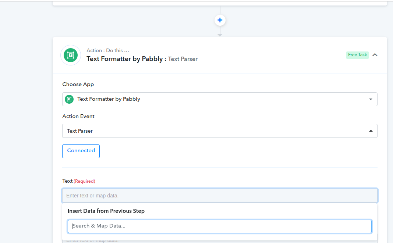Click the Search & Map Data box
The height and width of the screenshot is (243, 393).
point(220,226)
